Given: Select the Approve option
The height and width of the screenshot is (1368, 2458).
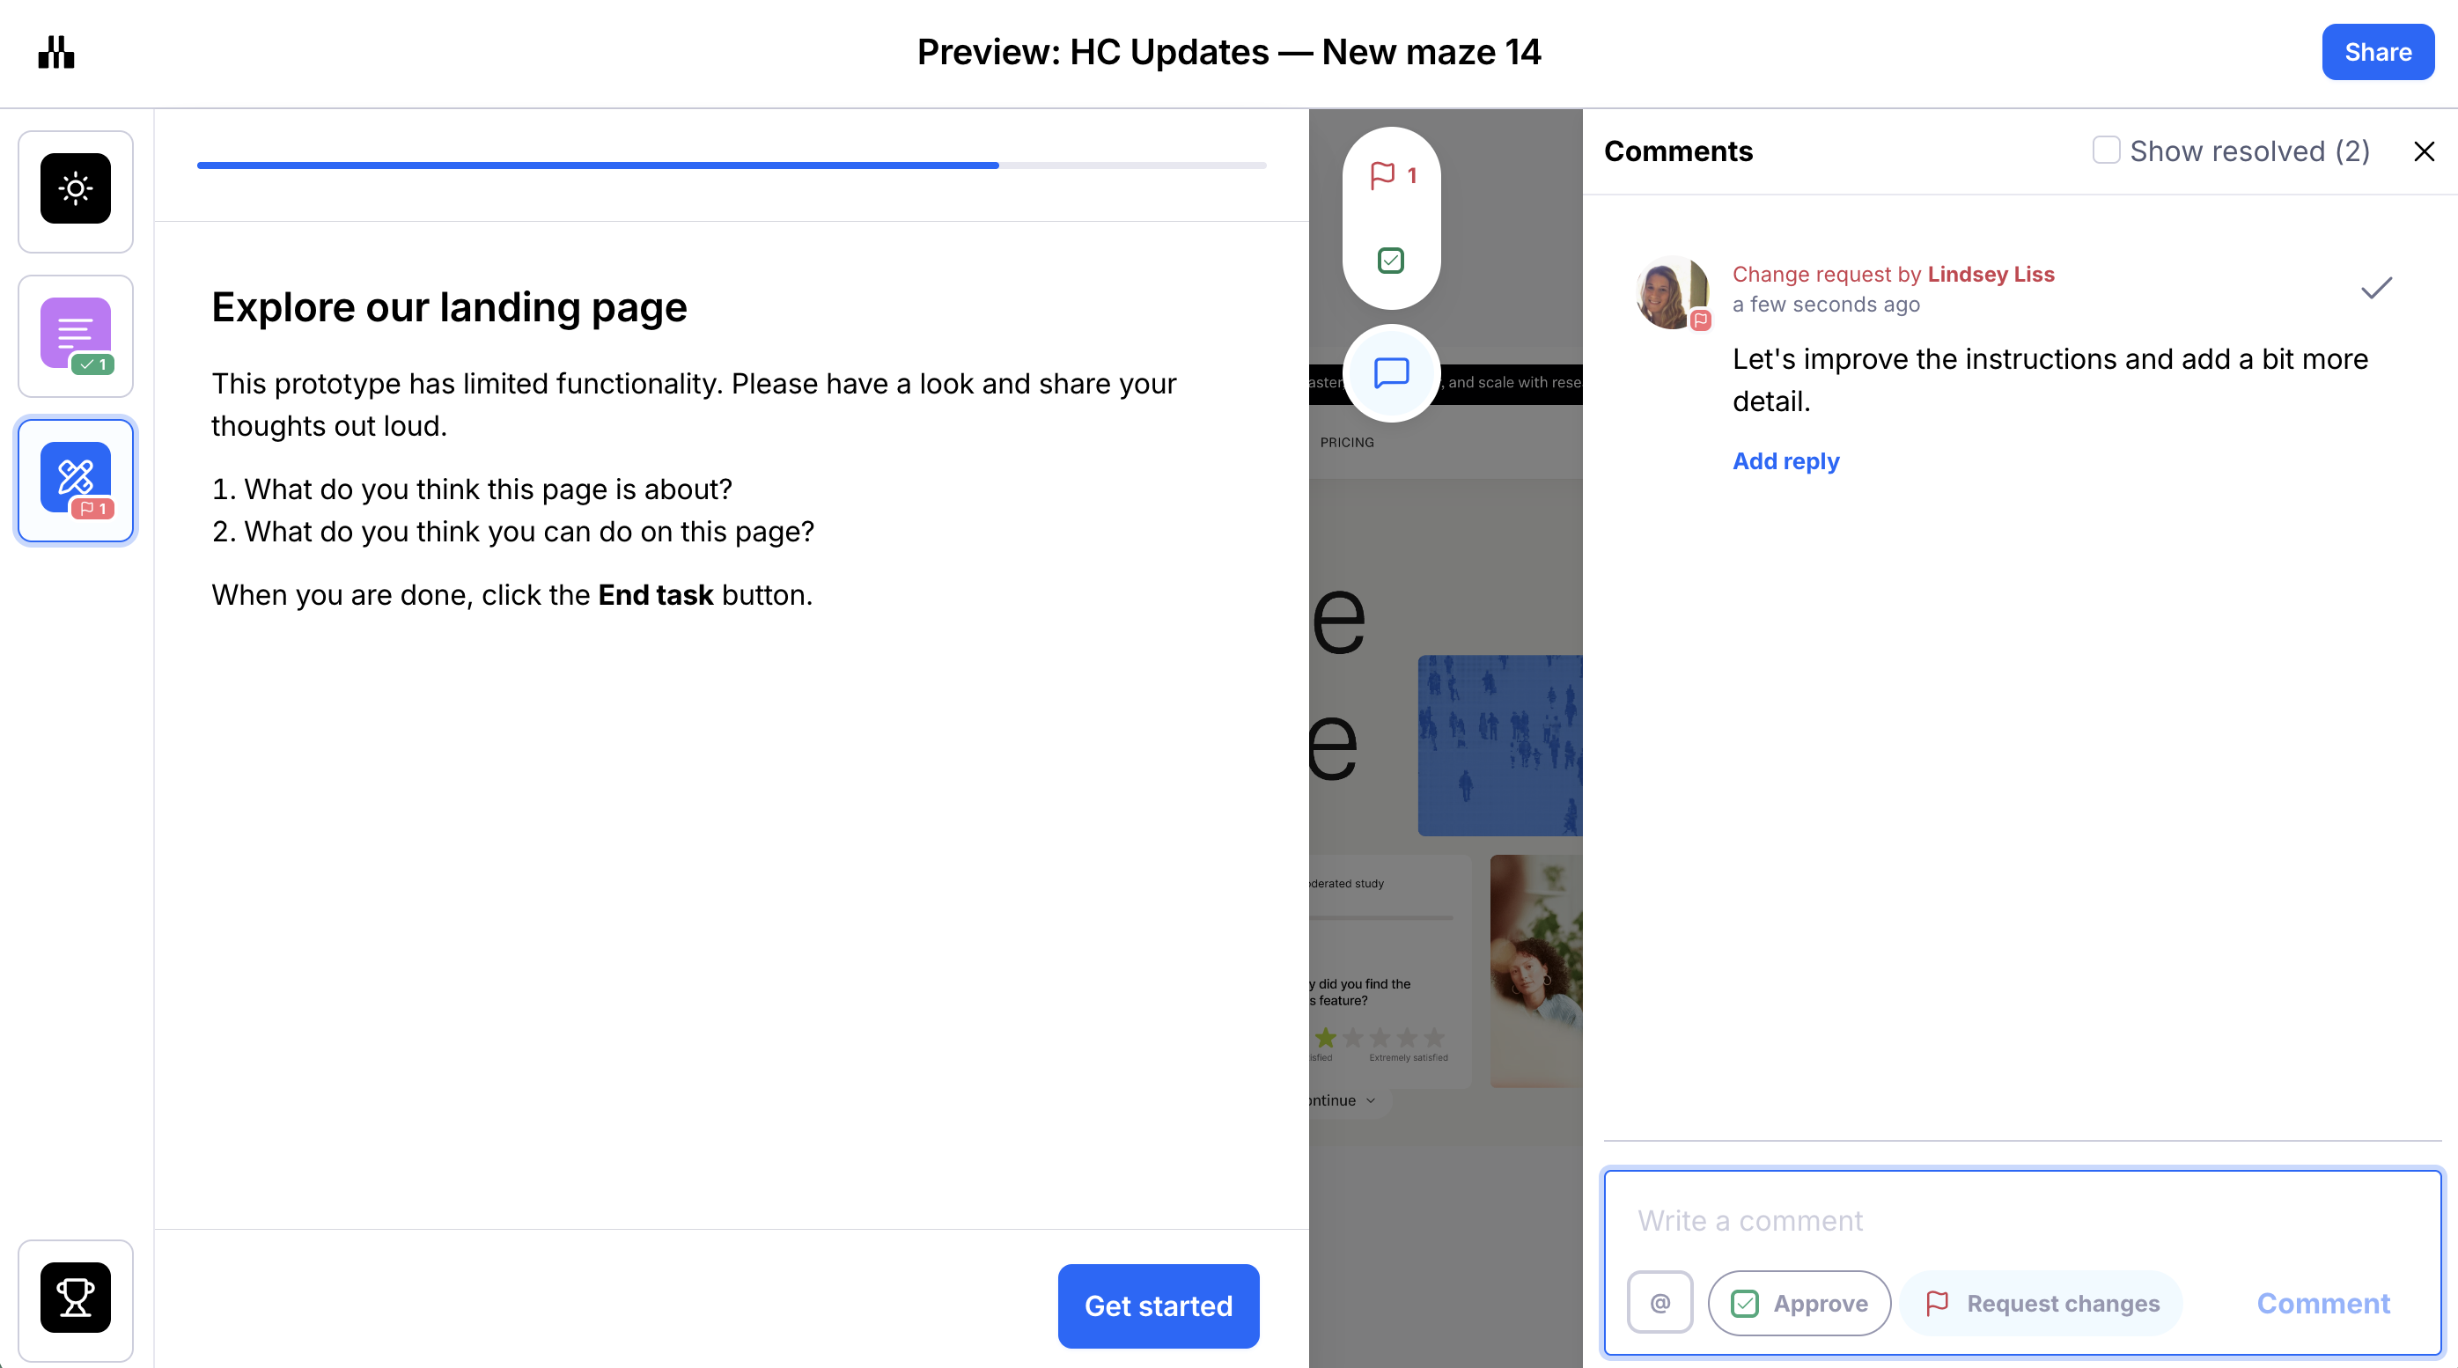Looking at the screenshot, I should point(1799,1302).
